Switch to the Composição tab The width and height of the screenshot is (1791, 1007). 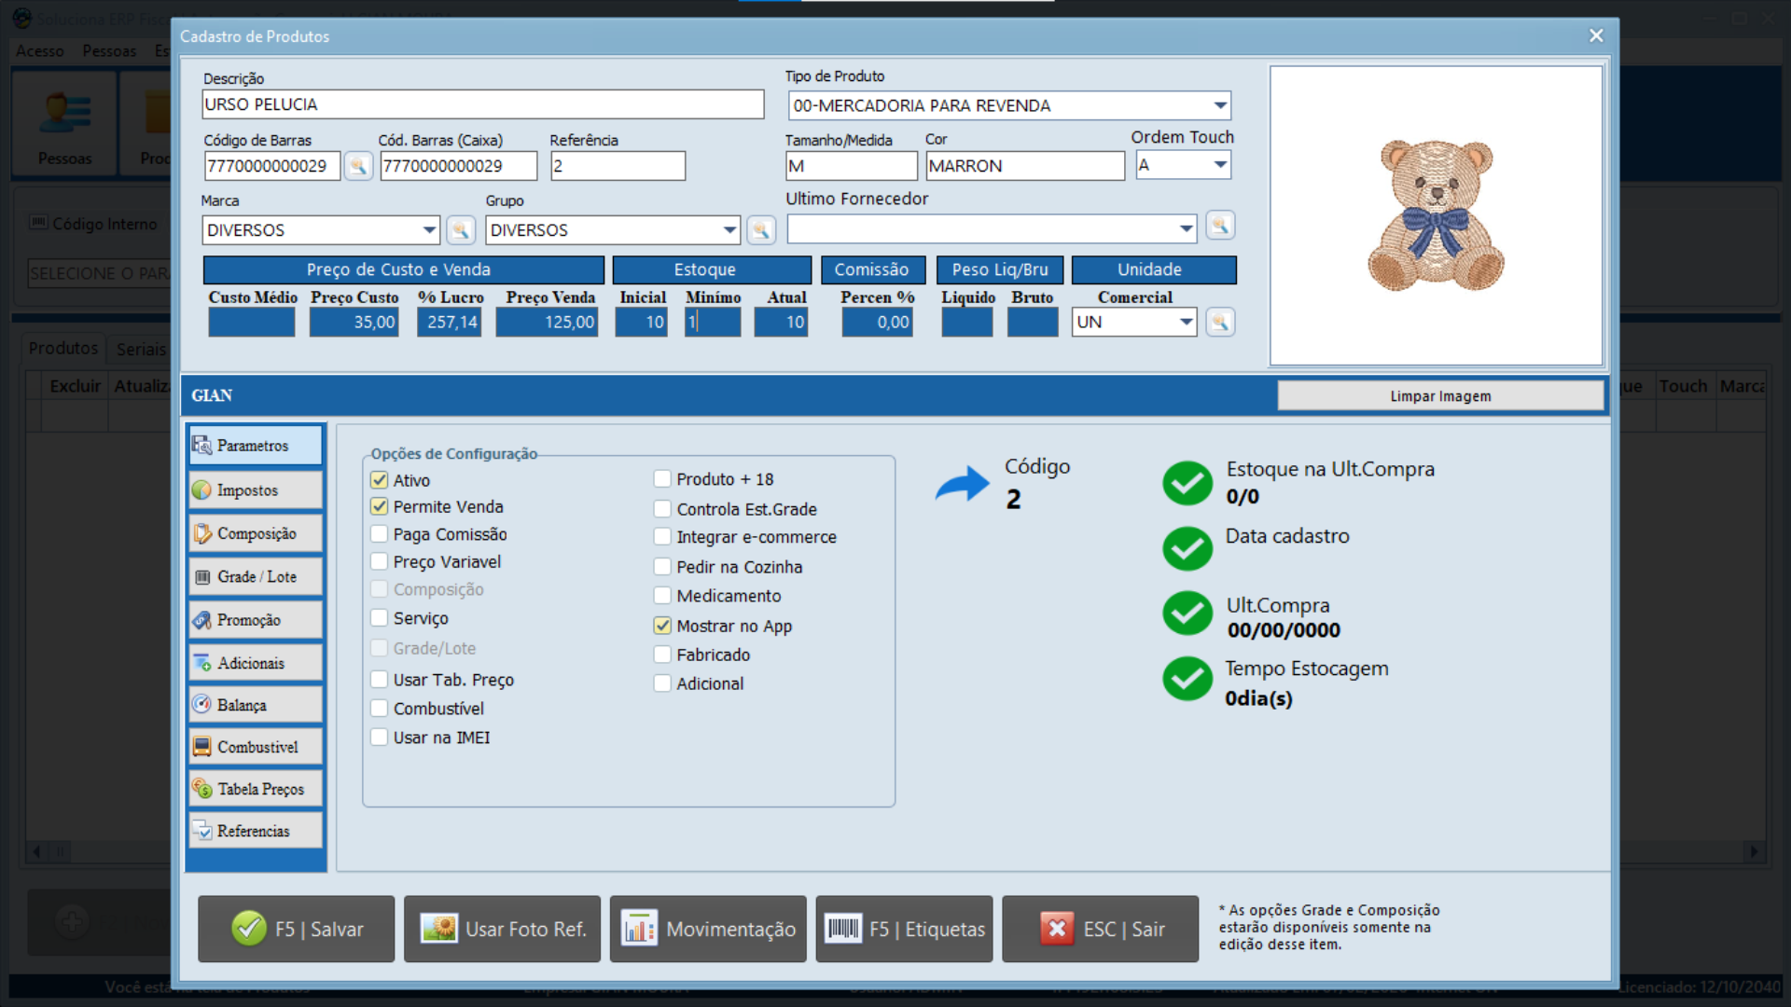point(256,533)
